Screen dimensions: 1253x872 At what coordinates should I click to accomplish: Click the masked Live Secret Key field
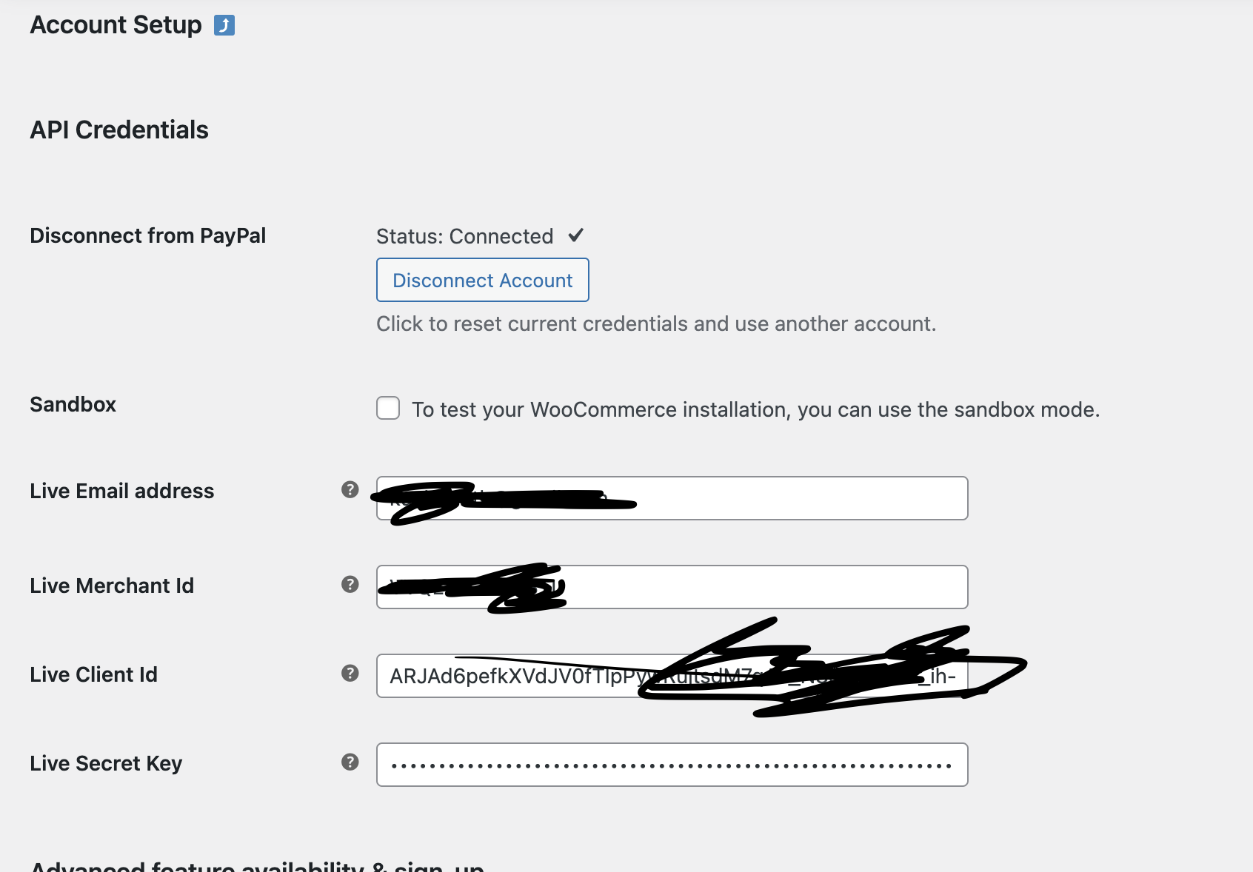tap(672, 764)
